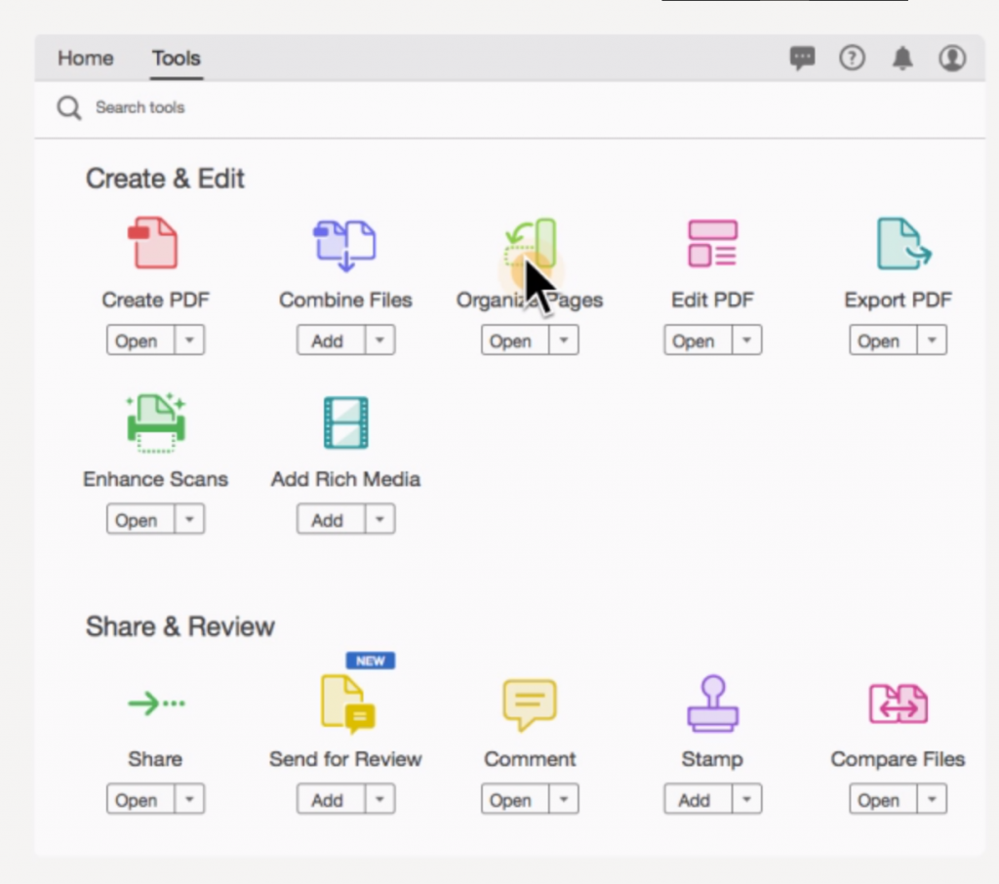Open the dropdown arrow under Export PDF
The width and height of the screenshot is (999, 884).
pos(932,341)
